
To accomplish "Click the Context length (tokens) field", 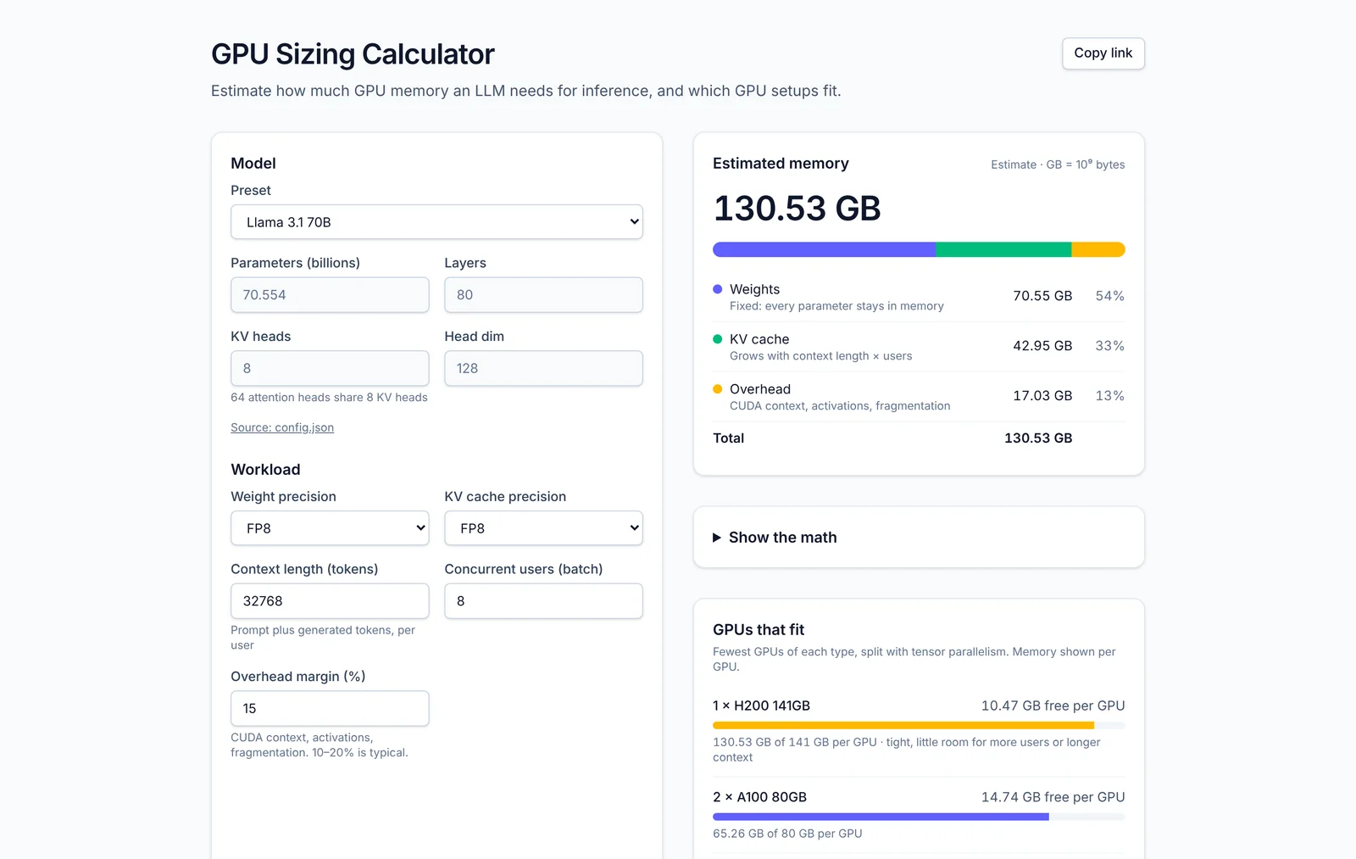I will (330, 601).
